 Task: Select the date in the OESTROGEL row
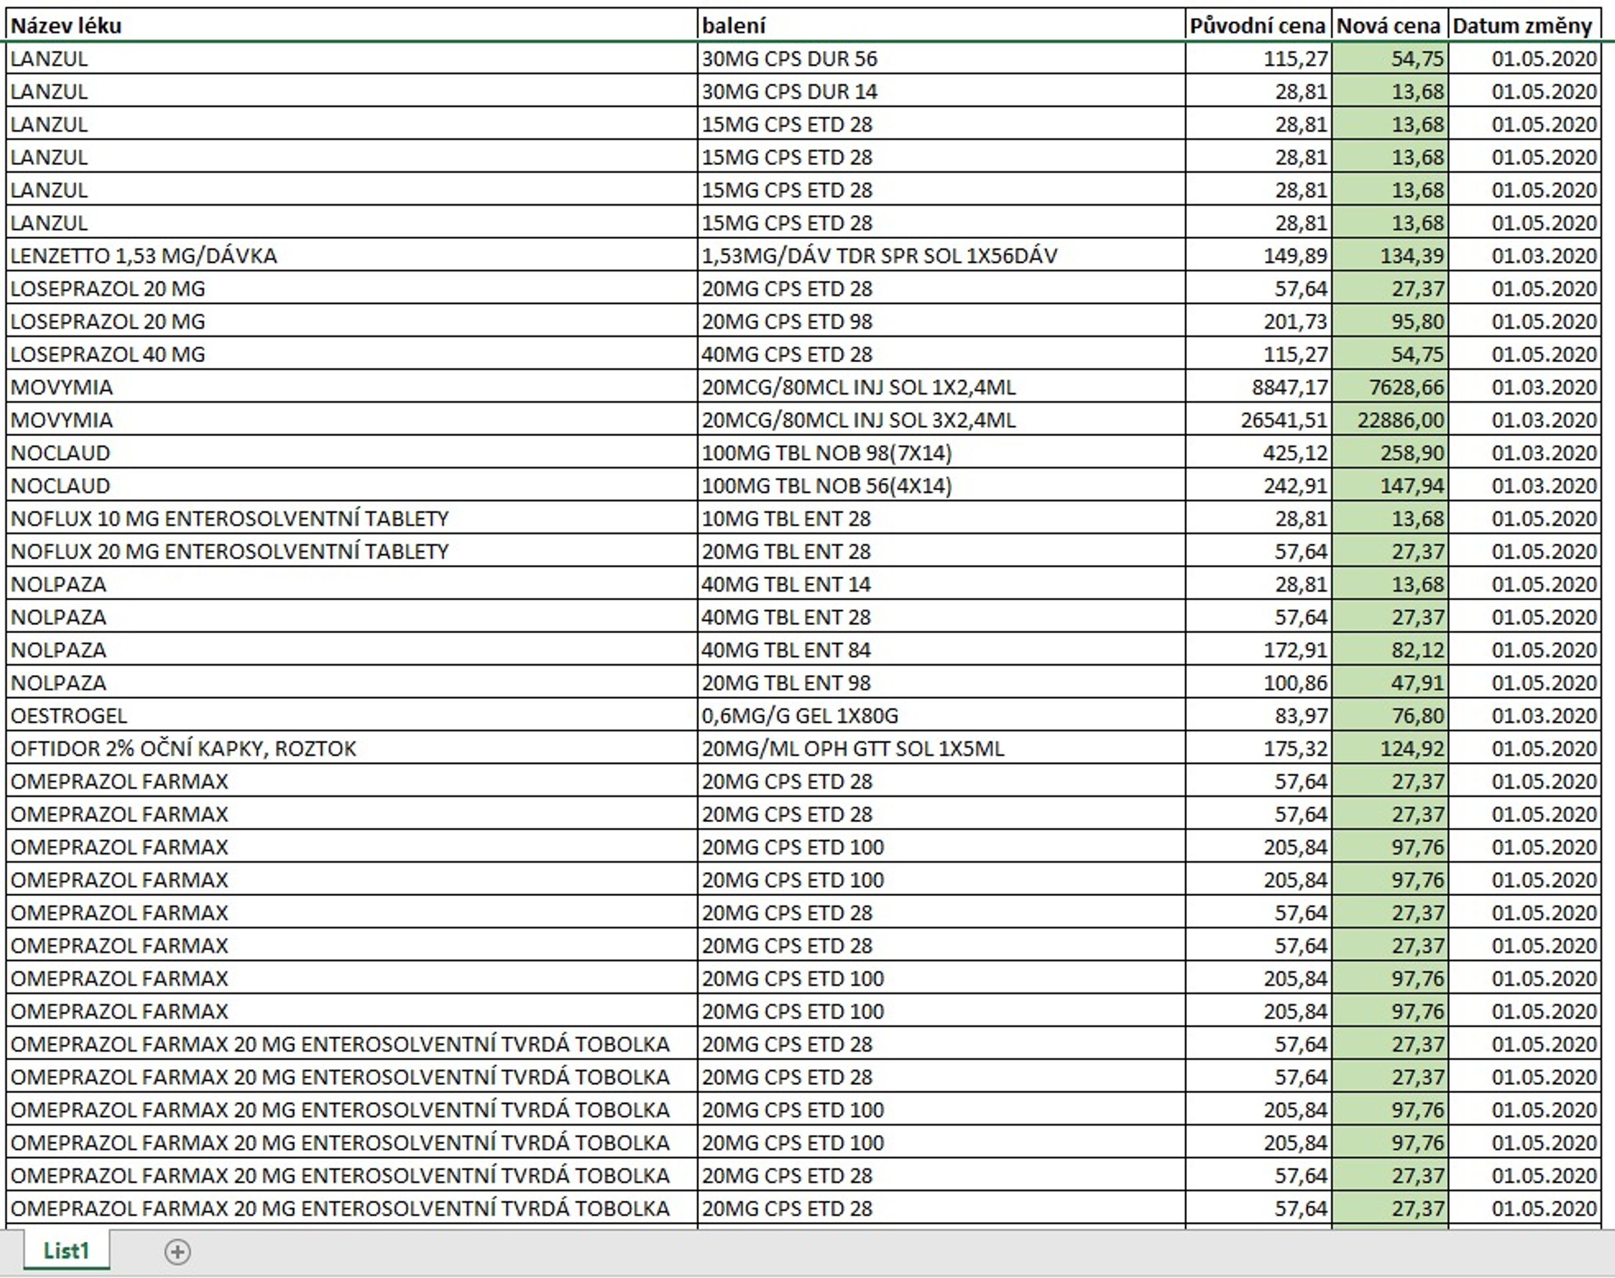pyautogui.click(x=1524, y=716)
